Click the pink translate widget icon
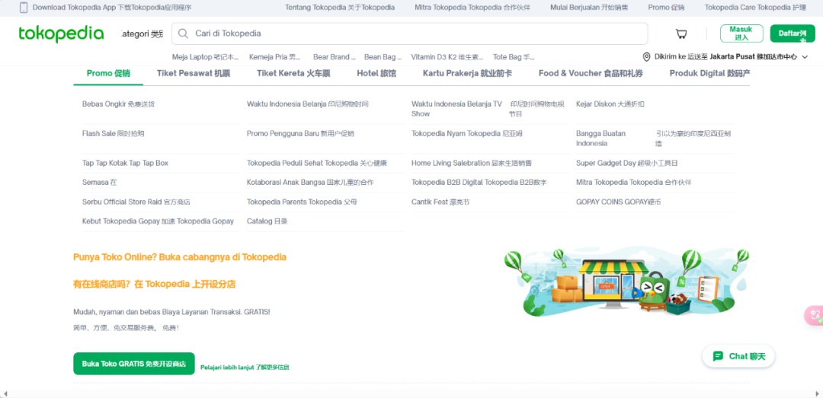Image resolution: width=823 pixels, height=398 pixels. click(x=814, y=315)
